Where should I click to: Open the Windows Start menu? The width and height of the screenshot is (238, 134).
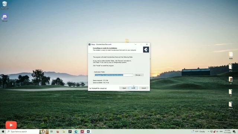3,131
